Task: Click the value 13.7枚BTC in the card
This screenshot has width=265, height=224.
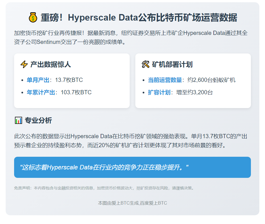Action: 69,80
